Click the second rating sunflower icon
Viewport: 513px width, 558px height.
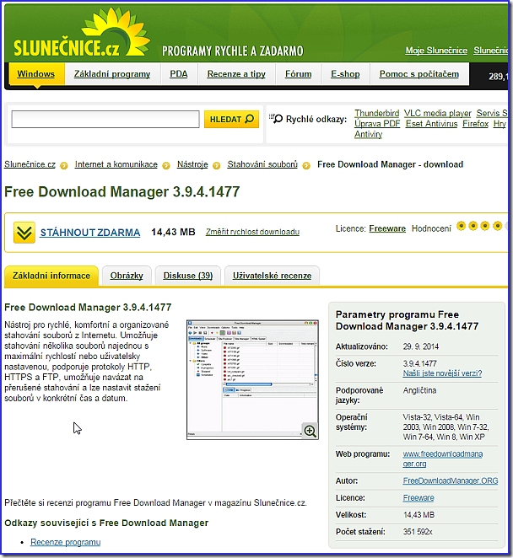pyautogui.click(x=472, y=226)
